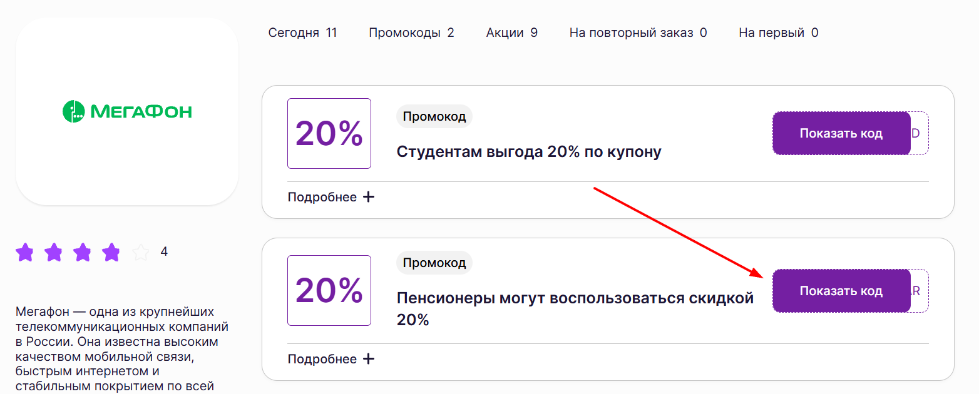Viewport: 979px width, 394px height.
Task: Click the 20% discount badge on student offer
Action: pos(329,133)
